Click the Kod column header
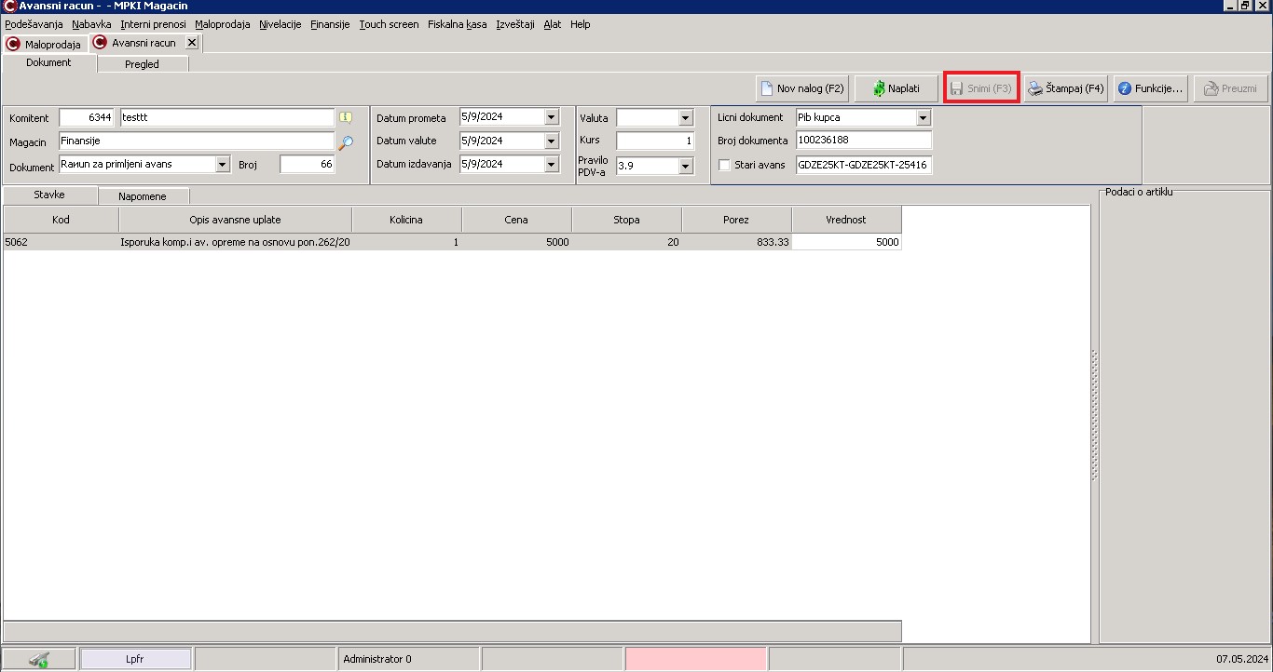 62,220
